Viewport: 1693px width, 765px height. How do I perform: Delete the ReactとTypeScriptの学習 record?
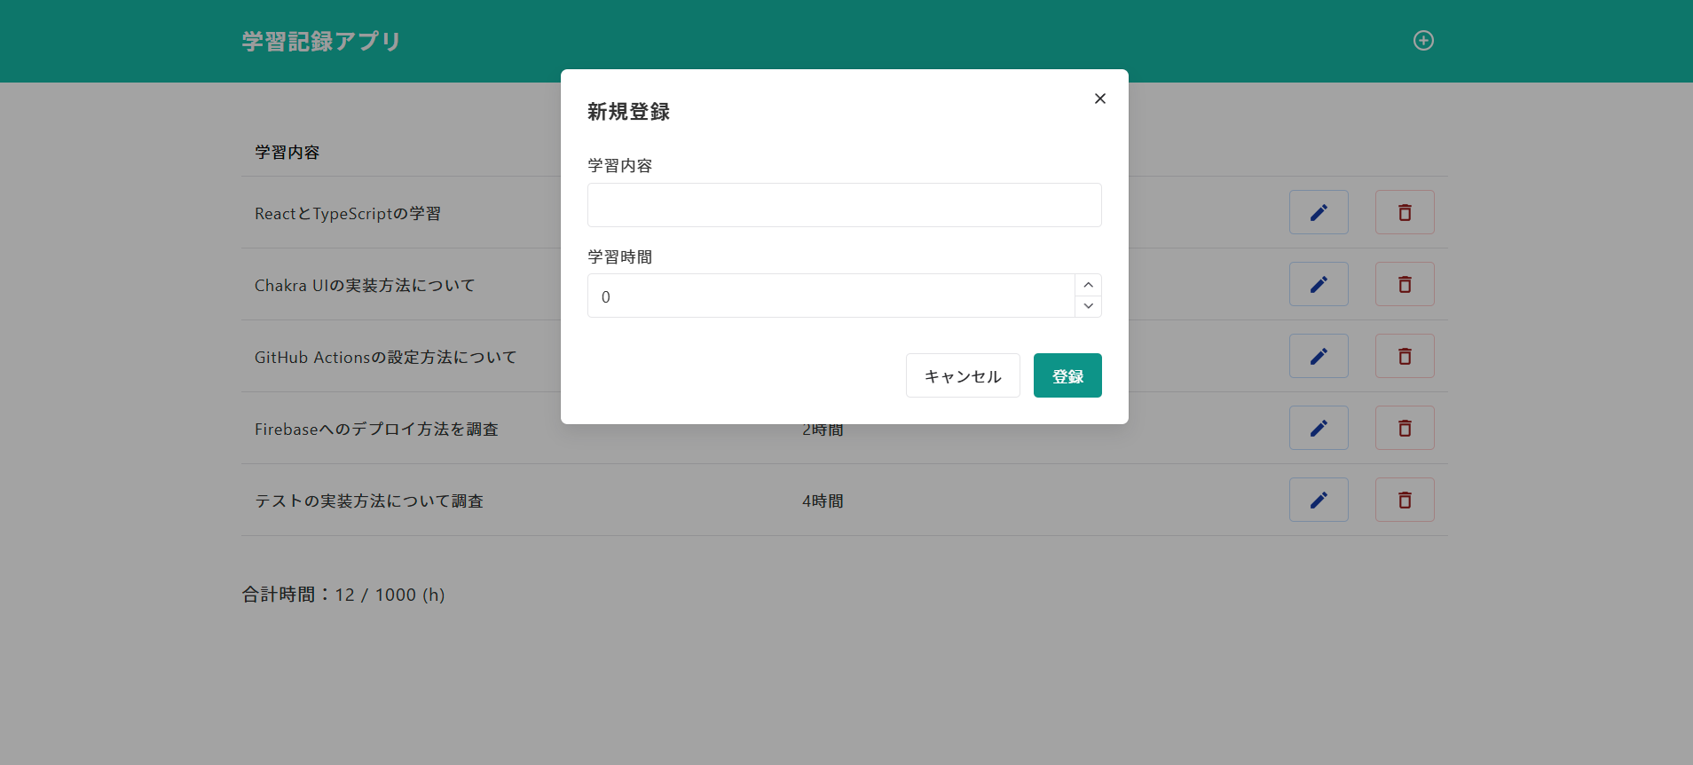1405,212
